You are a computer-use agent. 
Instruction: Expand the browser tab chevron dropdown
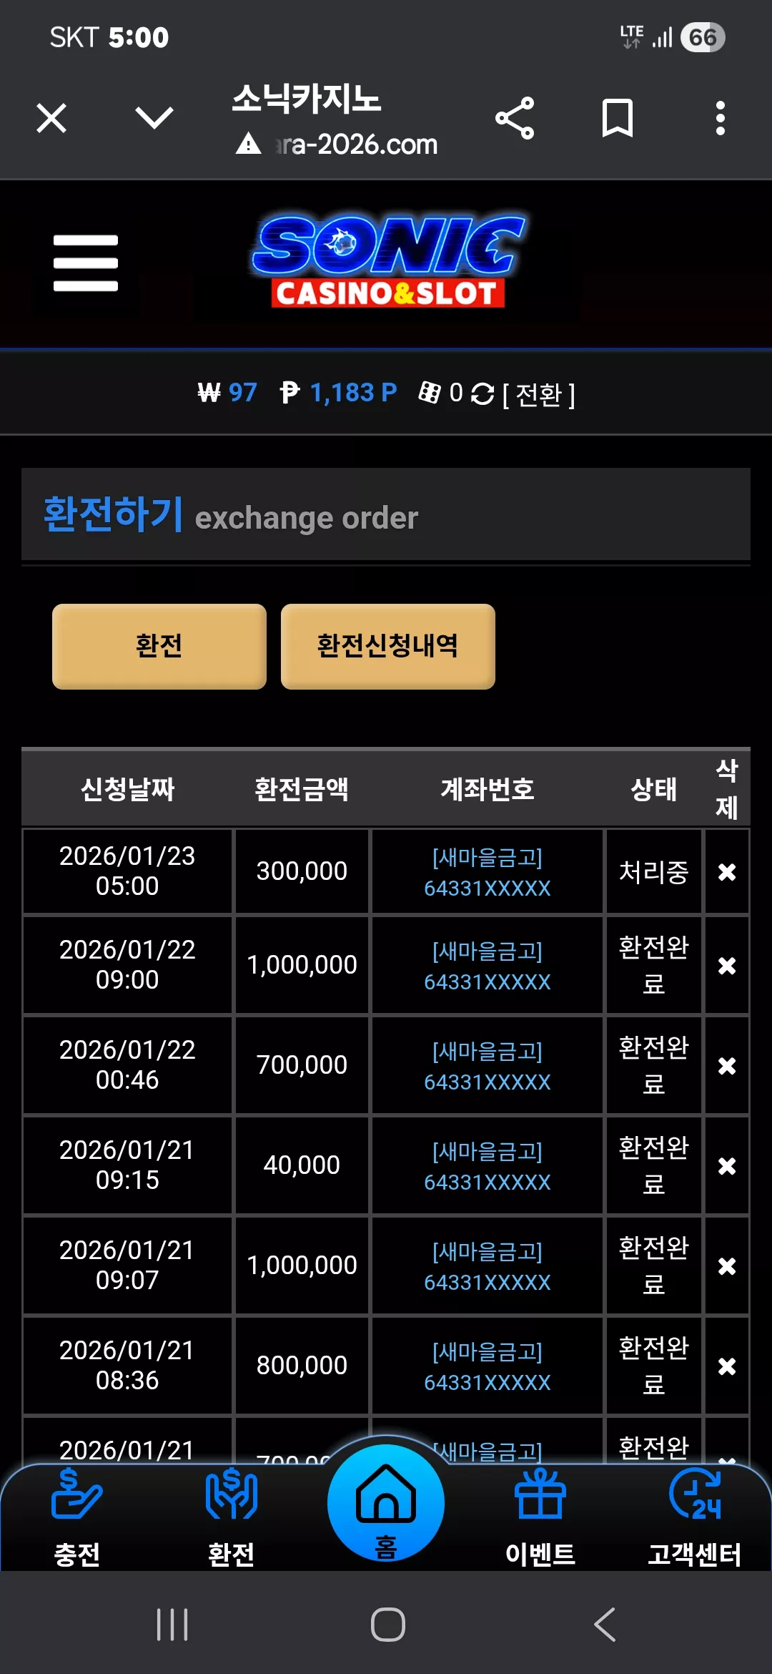pos(154,118)
